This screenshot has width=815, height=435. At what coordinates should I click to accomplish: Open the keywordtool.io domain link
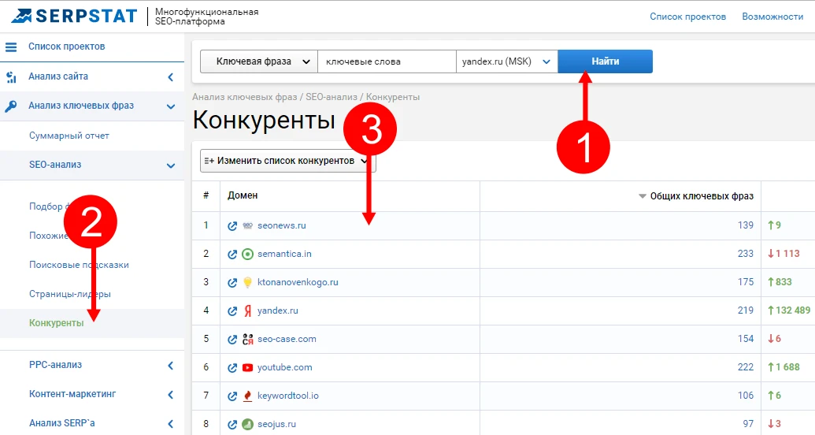click(x=288, y=396)
